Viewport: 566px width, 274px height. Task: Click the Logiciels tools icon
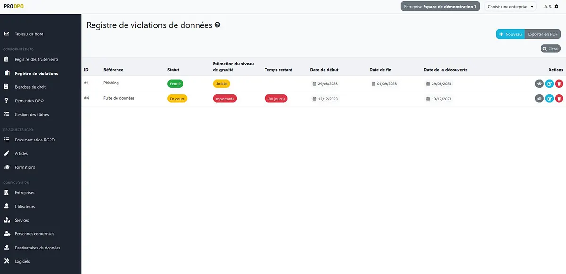(7, 261)
